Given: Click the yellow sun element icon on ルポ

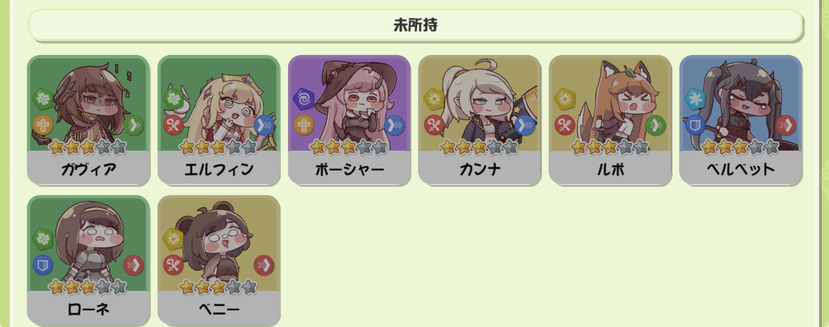Looking at the screenshot, I should tap(565, 99).
